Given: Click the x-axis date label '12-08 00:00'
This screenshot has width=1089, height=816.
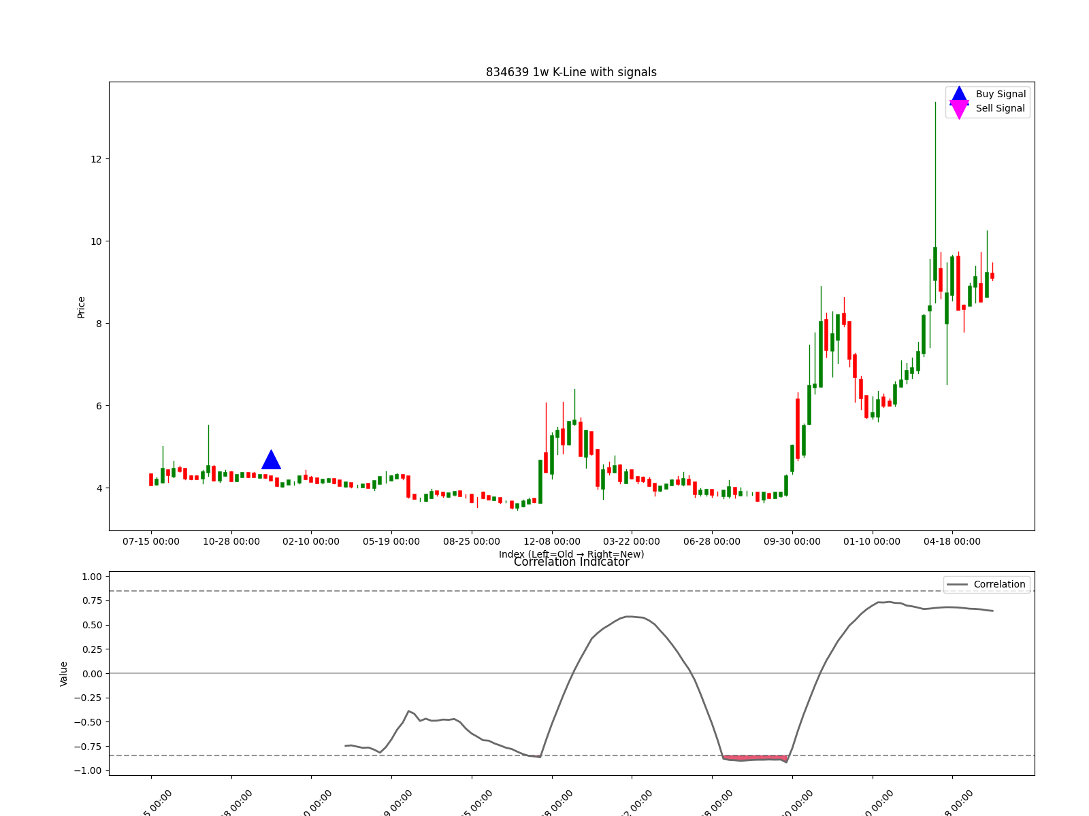Looking at the screenshot, I should (552, 541).
